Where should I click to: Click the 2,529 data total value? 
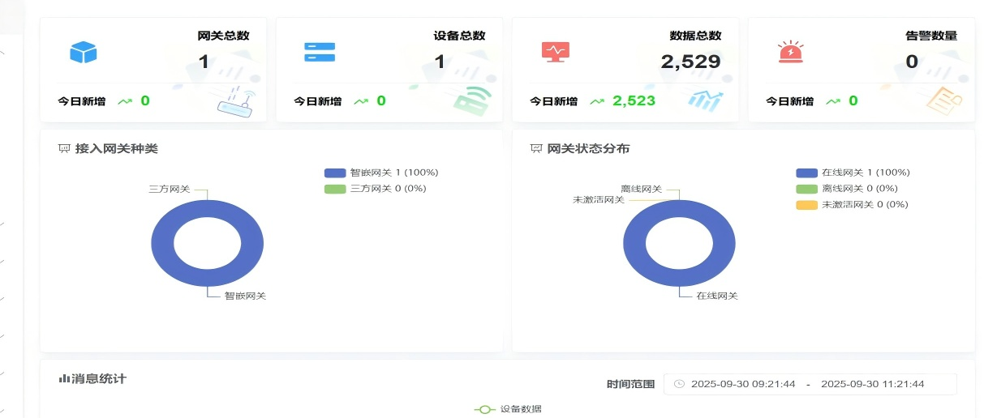click(690, 62)
